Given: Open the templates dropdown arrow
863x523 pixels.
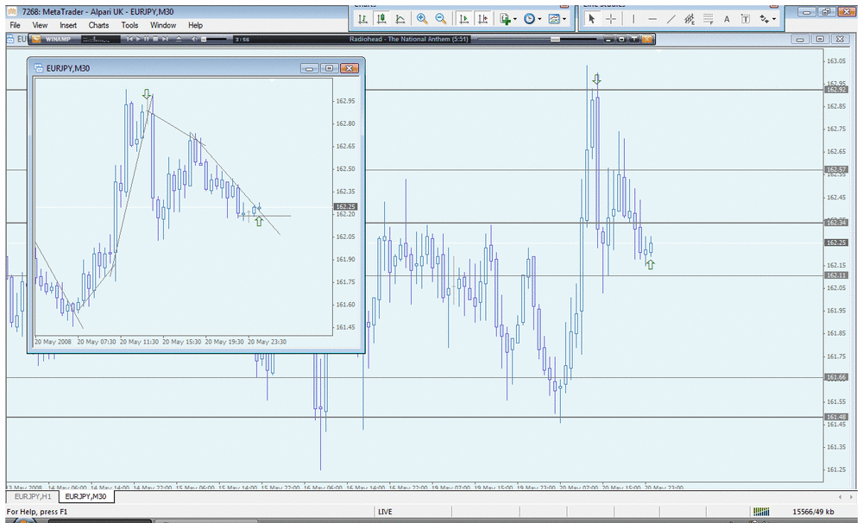Looking at the screenshot, I should [x=564, y=19].
